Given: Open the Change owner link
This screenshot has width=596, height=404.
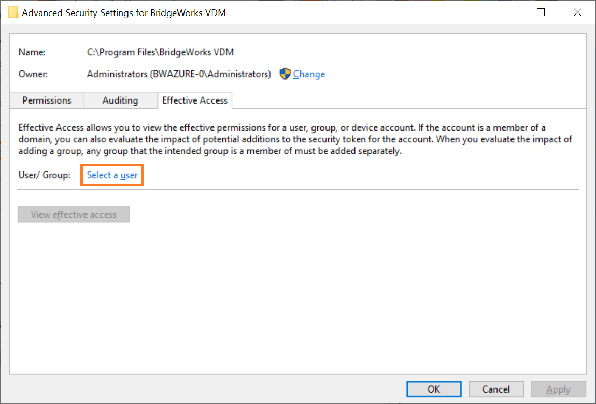Looking at the screenshot, I should [x=309, y=74].
